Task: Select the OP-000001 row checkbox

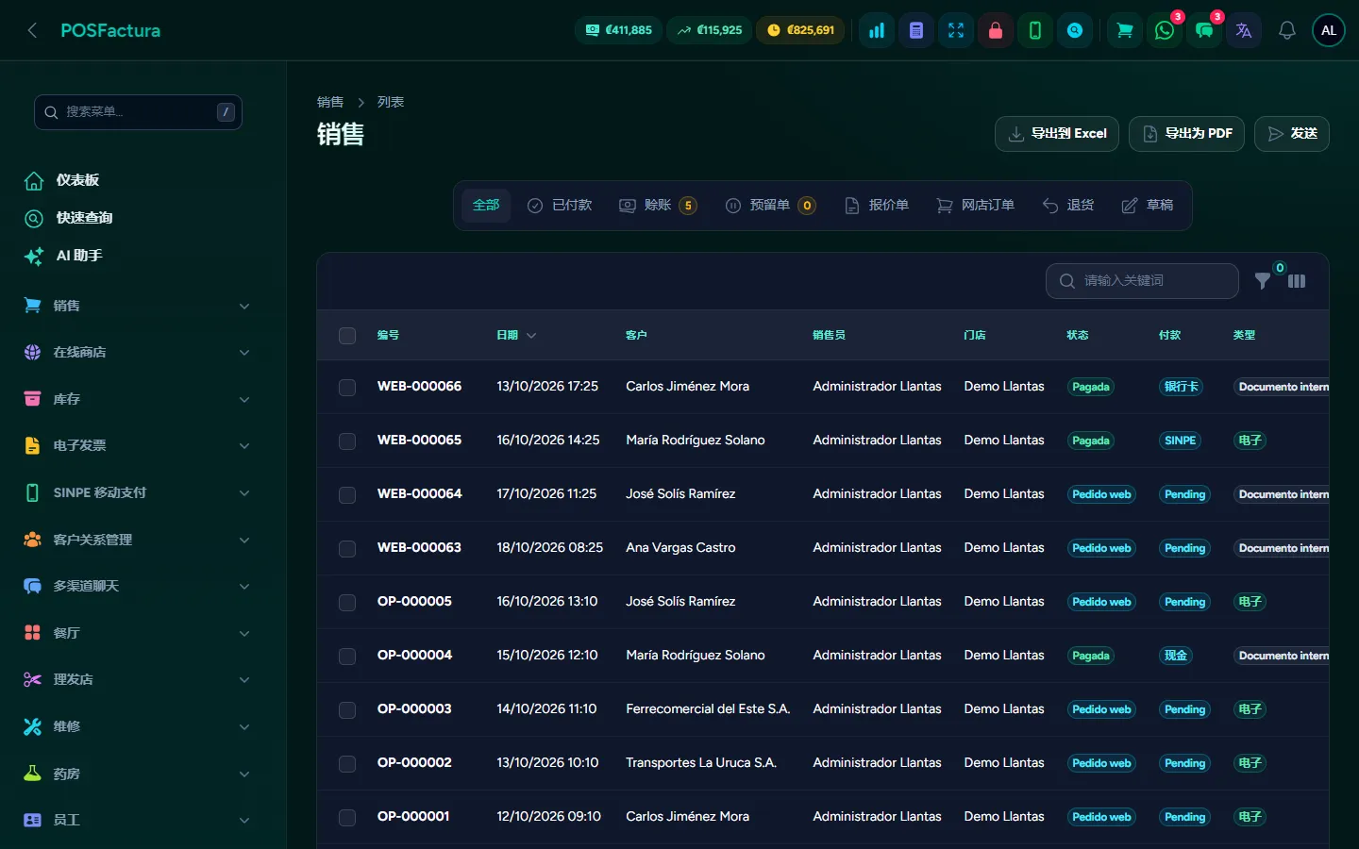Action: 347,818
